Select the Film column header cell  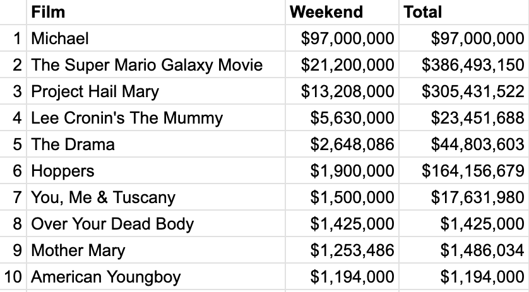click(x=156, y=12)
